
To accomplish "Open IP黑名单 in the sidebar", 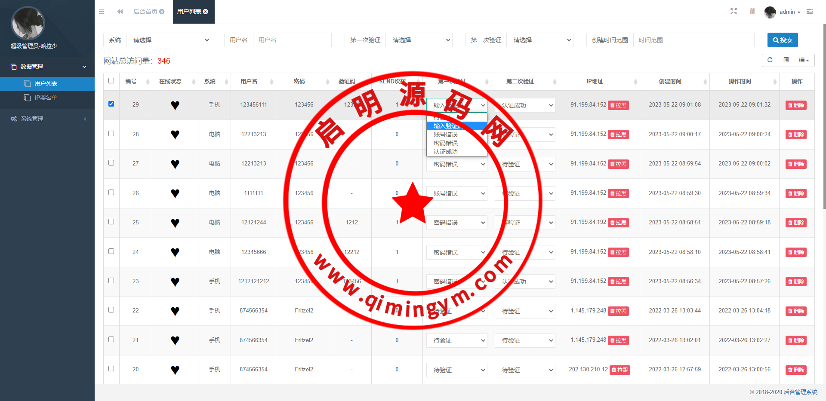I will pos(46,98).
